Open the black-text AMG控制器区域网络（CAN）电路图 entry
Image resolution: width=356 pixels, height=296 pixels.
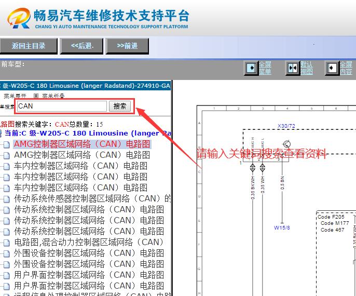pos(82,155)
